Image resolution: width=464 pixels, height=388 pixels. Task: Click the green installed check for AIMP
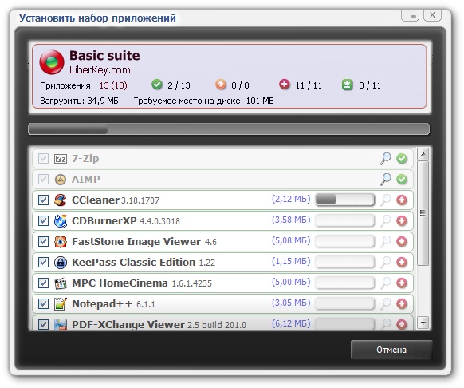pyautogui.click(x=402, y=180)
